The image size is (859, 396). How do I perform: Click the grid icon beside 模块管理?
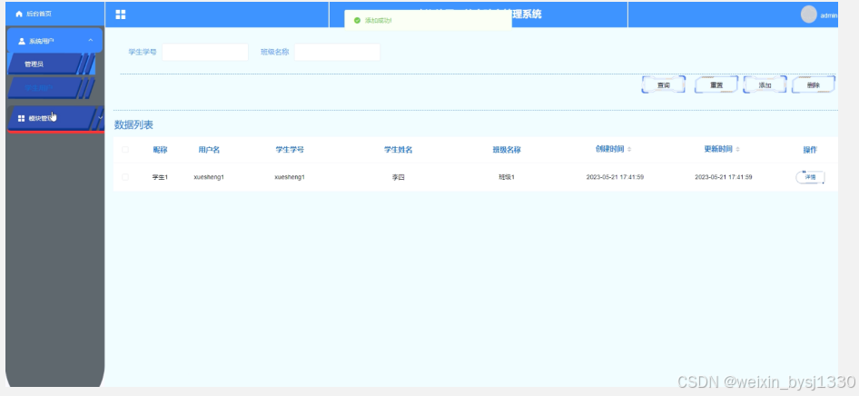point(22,118)
